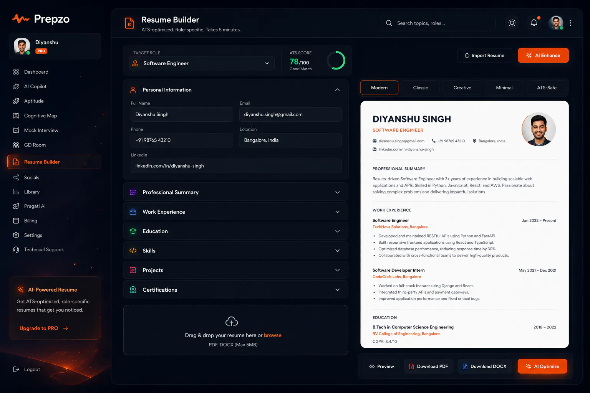The image size is (590, 393).
Task: Click the search topics, roles field
Action: 438,23
